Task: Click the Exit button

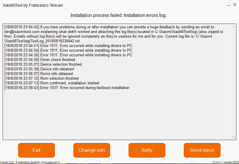Action: point(37,150)
